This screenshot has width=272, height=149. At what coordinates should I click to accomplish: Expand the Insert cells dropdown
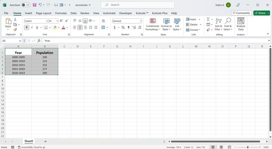(199, 19)
